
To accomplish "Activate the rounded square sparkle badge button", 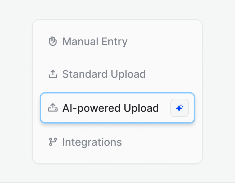I will pos(180,108).
